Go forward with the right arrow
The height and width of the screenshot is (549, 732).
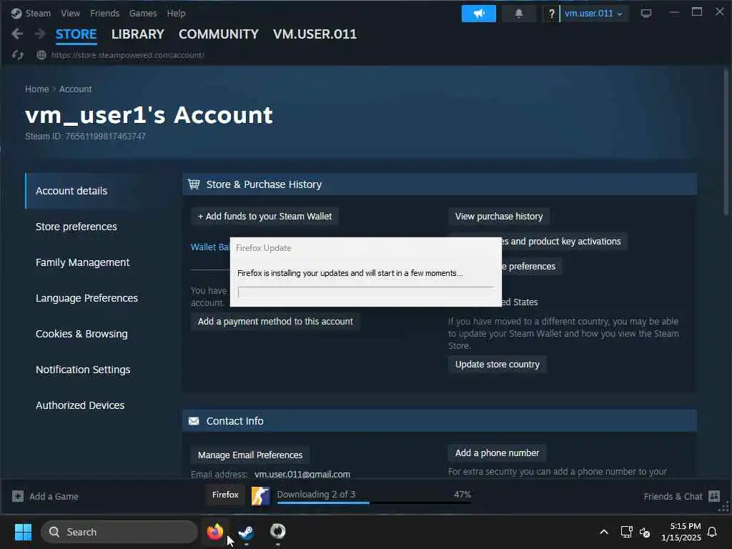(40, 34)
